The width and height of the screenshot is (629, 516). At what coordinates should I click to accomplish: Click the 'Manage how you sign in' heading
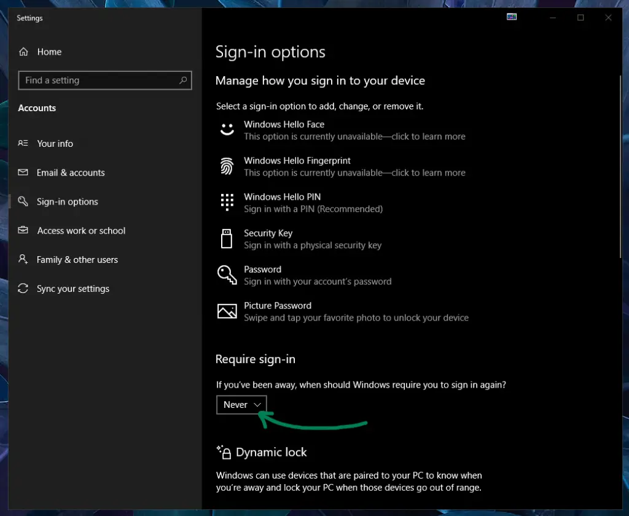(x=320, y=80)
